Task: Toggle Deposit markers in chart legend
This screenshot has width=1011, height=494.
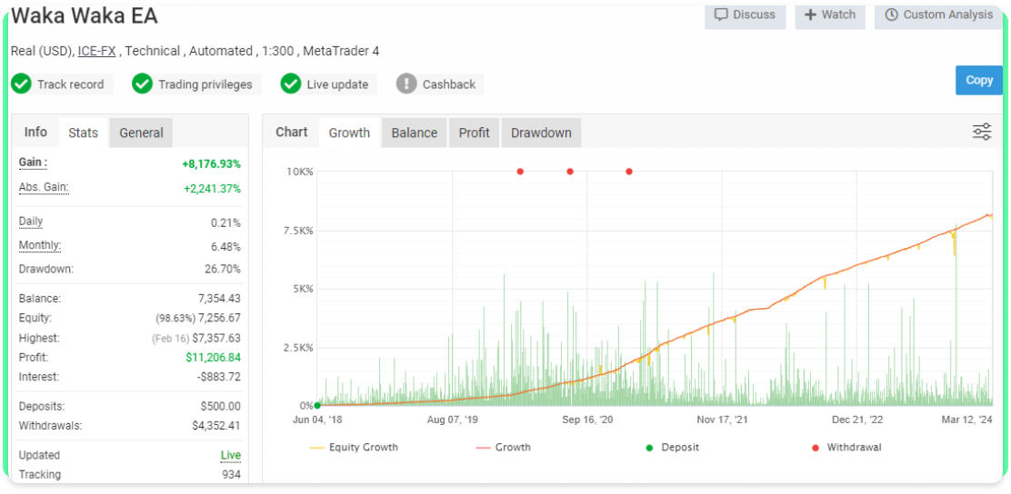Action: 673,447
